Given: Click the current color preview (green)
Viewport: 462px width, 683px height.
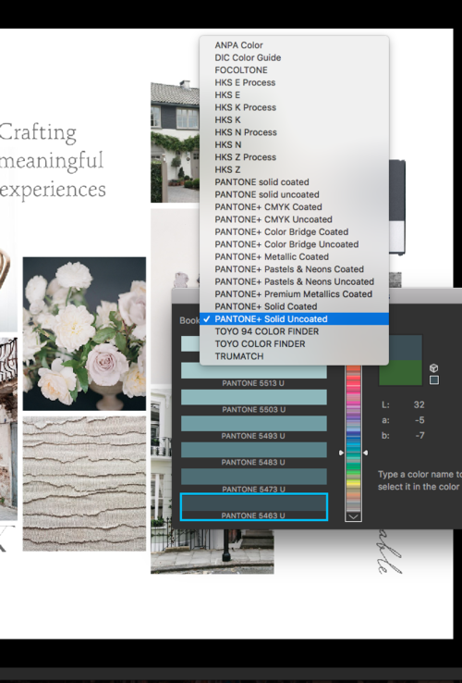Looking at the screenshot, I should tap(400, 372).
